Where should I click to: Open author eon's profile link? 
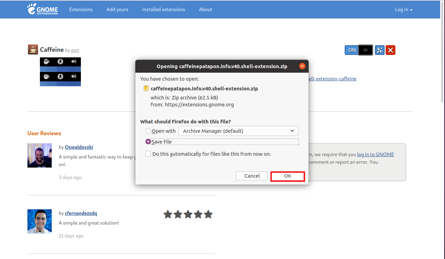(x=75, y=50)
